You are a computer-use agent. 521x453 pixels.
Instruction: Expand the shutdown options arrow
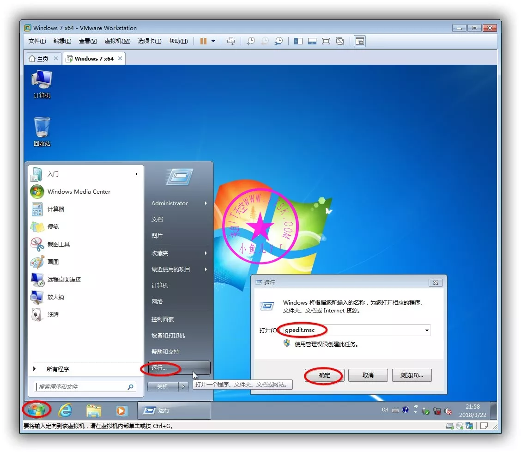click(x=183, y=387)
